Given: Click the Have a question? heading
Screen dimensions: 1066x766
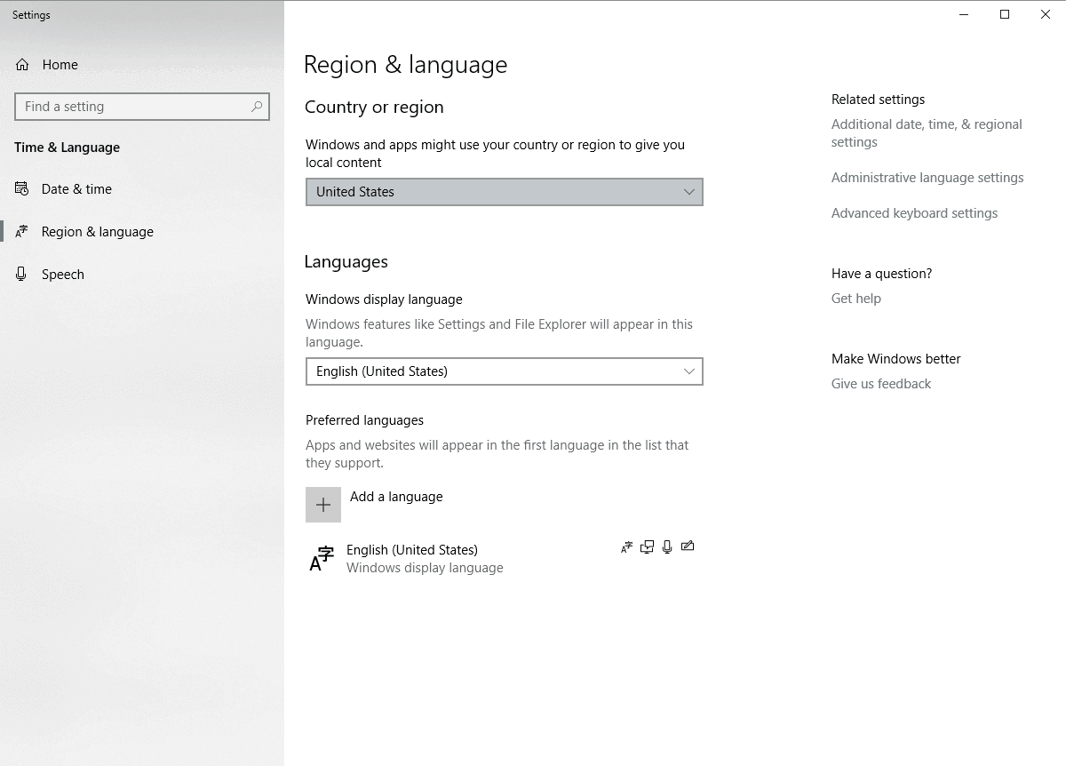Looking at the screenshot, I should coord(881,274).
